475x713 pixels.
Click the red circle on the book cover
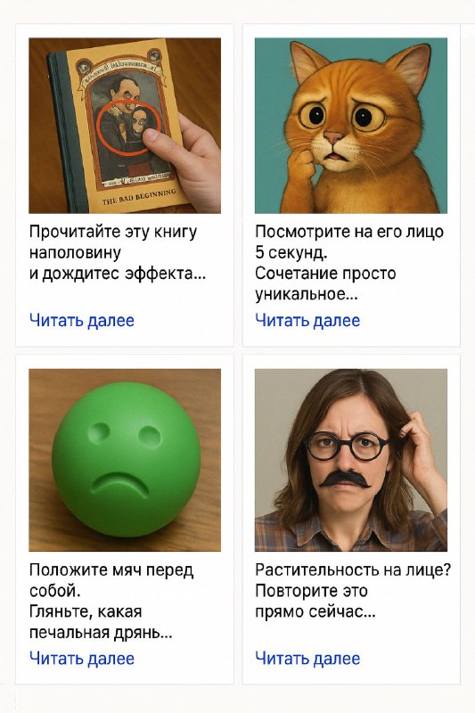[128, 127]
